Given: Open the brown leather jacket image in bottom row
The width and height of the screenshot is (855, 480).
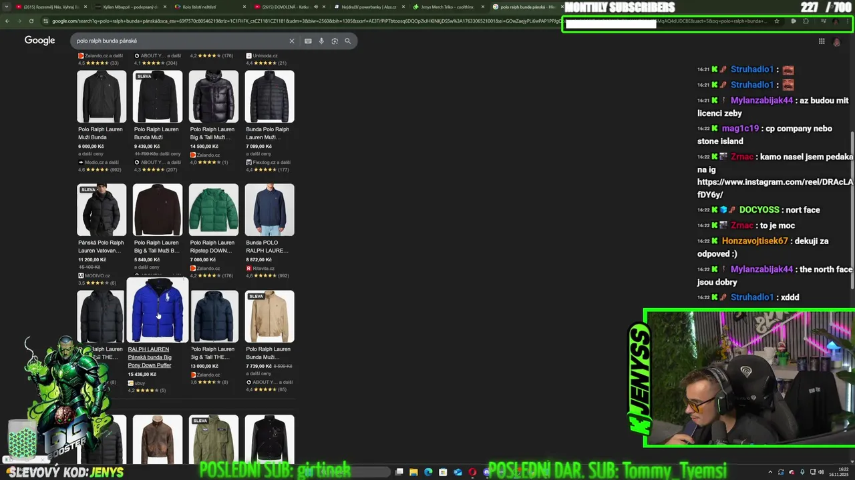Looking at the screenshot, I should 158,440.
